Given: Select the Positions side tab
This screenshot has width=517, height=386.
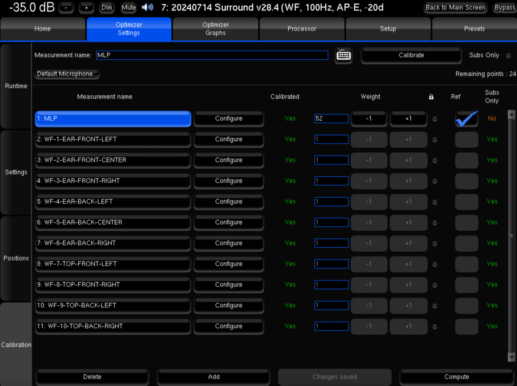Looking at the screenshot, I should (x=16, y=258).
